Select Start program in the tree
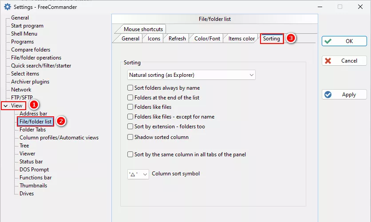This screenshot has height=222, width=371. pos(27,26)
